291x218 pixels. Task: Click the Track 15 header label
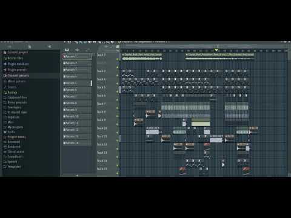click(102, 169)
